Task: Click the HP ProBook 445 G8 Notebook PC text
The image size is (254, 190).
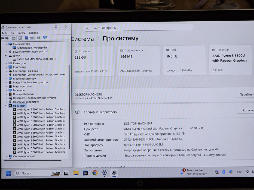Action: pyautogui.click(x=94, y=98)
